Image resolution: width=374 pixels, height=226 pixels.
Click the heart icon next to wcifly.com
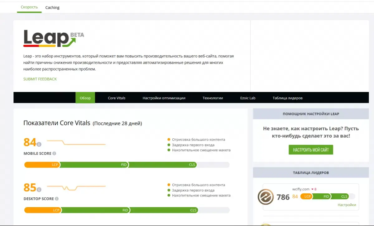pos(312,189)
